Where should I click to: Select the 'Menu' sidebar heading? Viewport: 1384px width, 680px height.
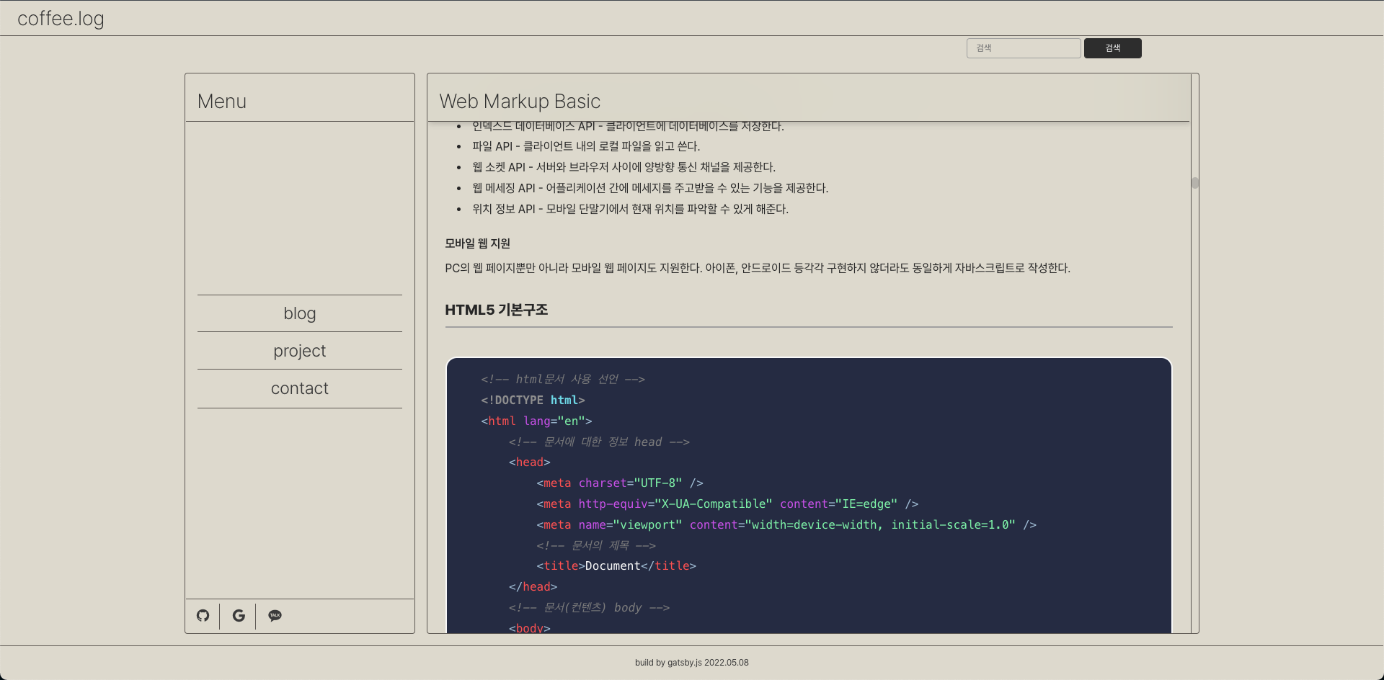pyautogui.click(x=221, y=102)
